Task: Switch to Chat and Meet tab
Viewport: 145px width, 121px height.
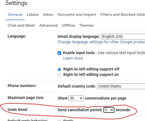Action: click(21, 25)
